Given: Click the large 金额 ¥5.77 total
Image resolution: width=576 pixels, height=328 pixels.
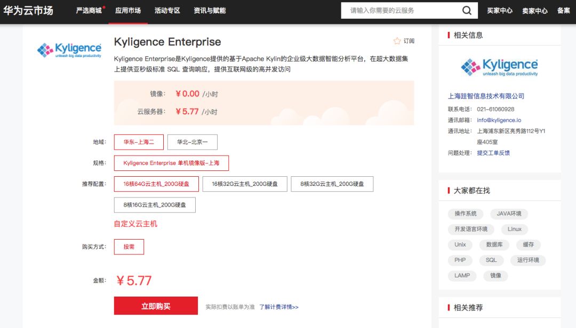Looking at the screenshot, I should pyautogui.click(x=134, y=281).
